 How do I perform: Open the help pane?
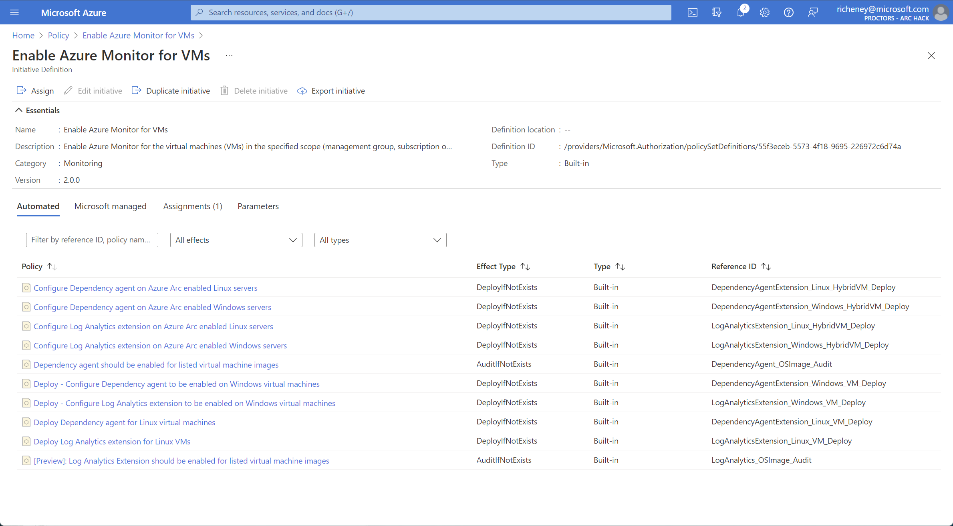pos(788,12)
